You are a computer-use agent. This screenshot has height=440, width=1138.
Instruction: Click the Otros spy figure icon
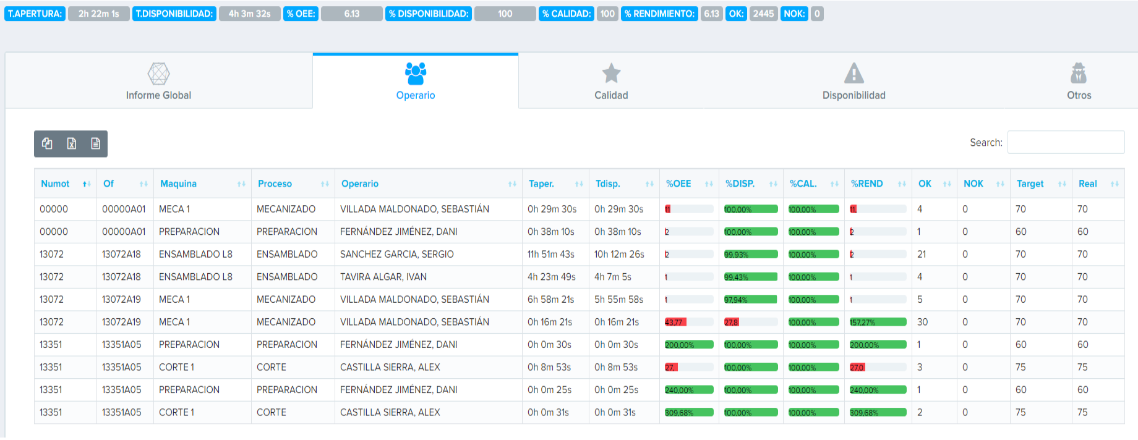tap(1078, 74)
